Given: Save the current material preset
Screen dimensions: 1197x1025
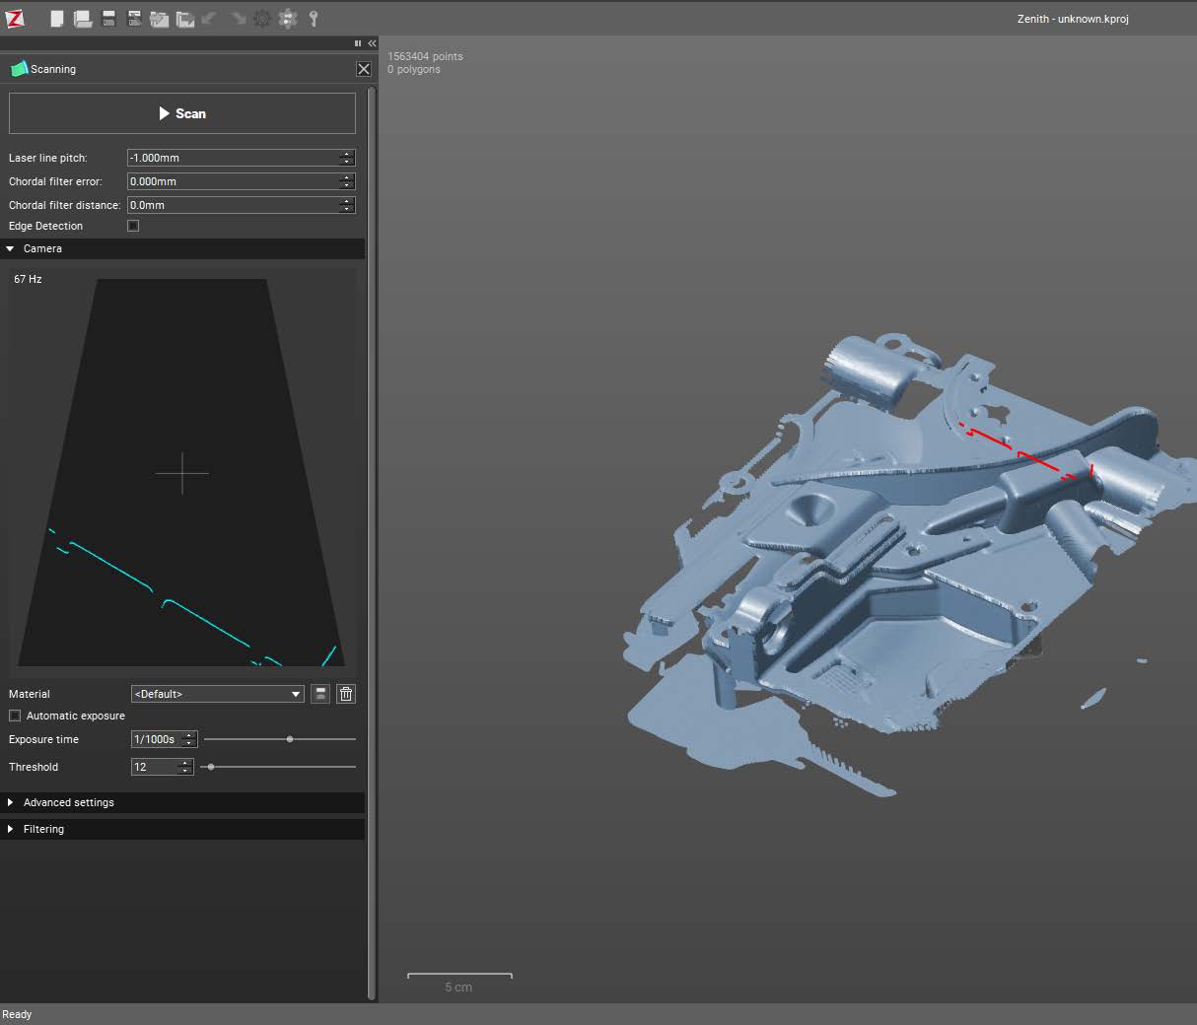Looking at the screenshot, I should (x=320, y=694).
